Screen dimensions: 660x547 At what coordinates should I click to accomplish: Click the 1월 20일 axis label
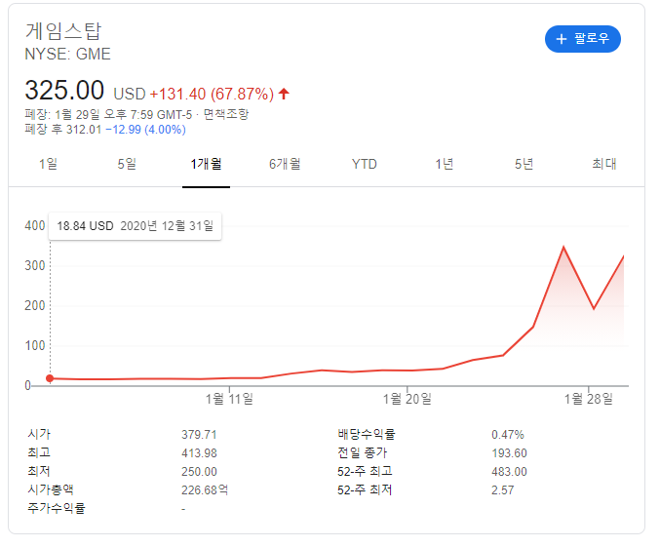point(408,399)
